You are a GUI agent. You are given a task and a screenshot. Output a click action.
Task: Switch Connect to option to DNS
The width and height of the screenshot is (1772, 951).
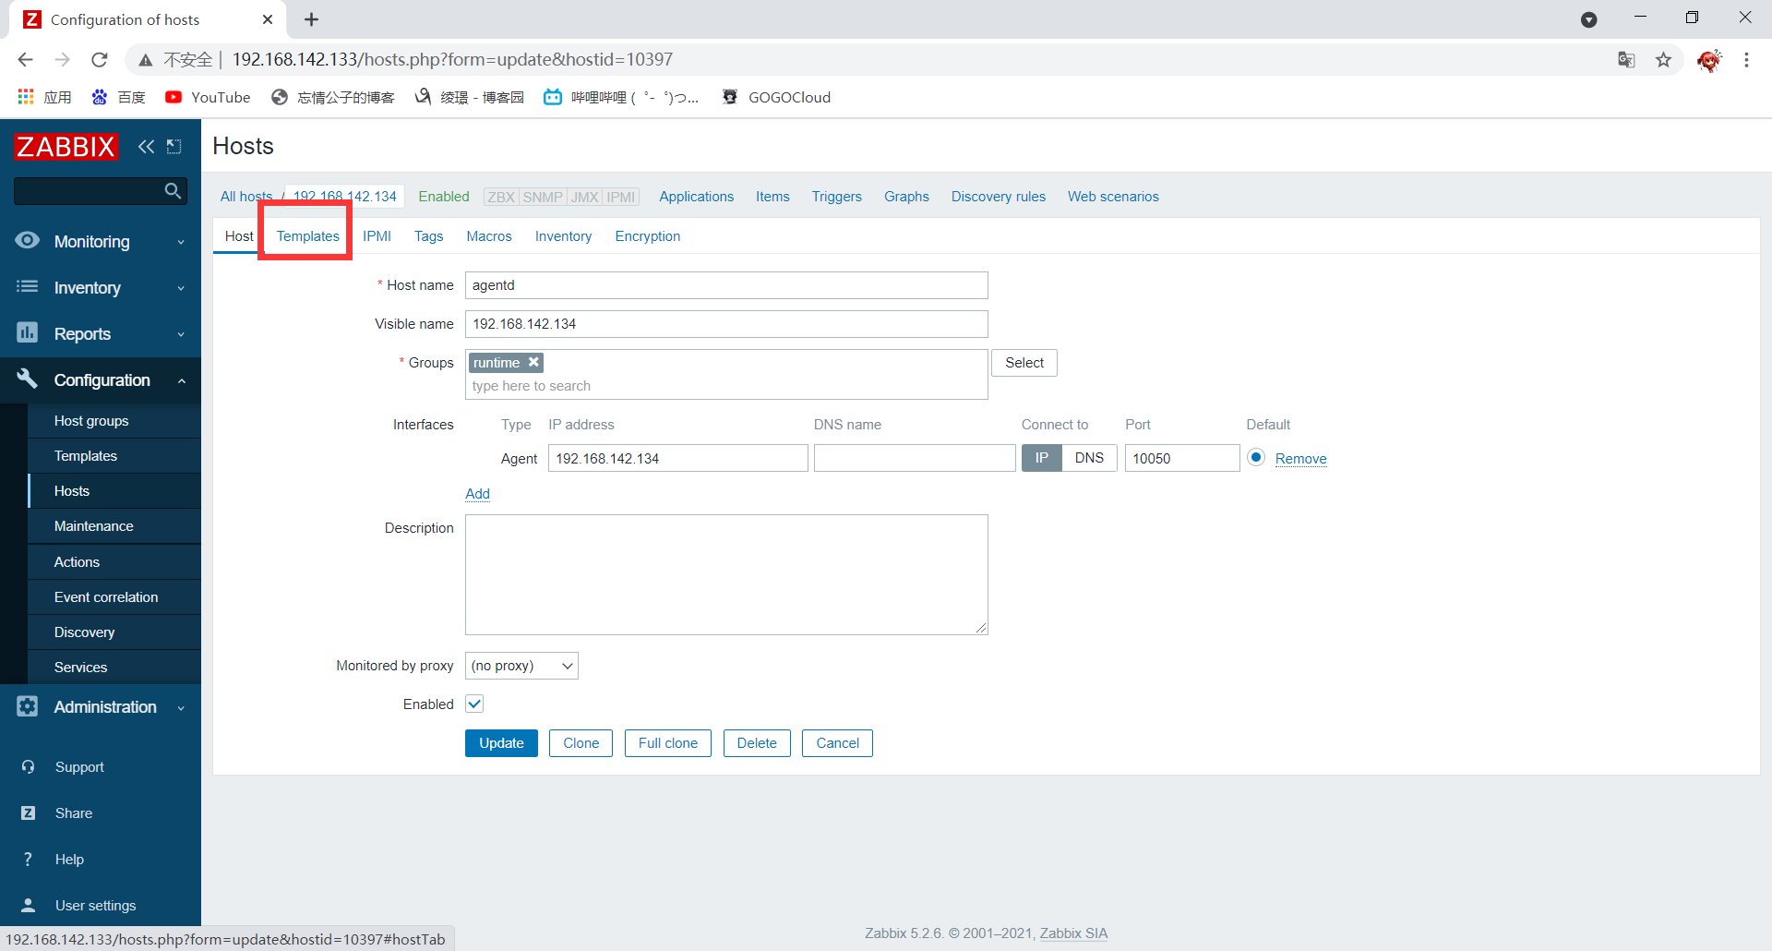1089,458
